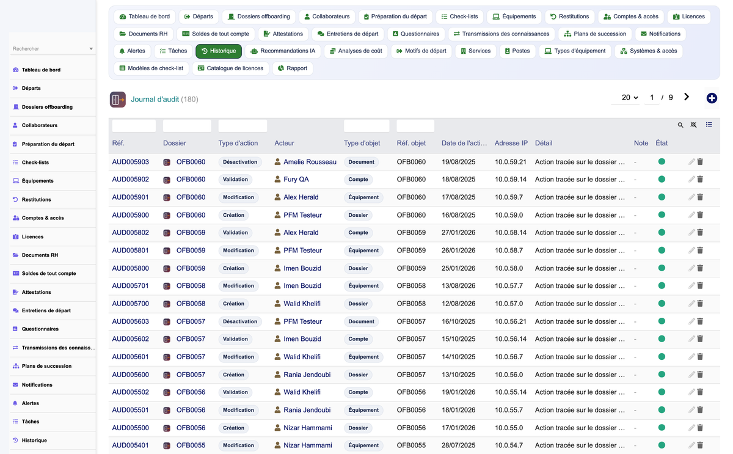Open Transmissions des connaissances tab

pos(501,34)
